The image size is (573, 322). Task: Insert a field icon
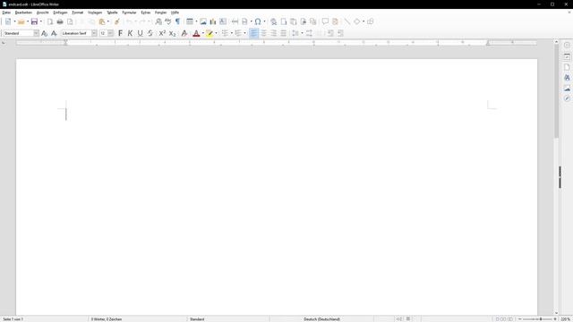tap(244, 21)
